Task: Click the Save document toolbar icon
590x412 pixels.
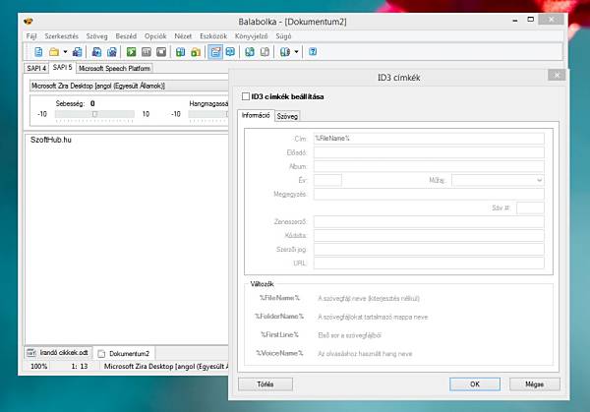Action: 77,52
